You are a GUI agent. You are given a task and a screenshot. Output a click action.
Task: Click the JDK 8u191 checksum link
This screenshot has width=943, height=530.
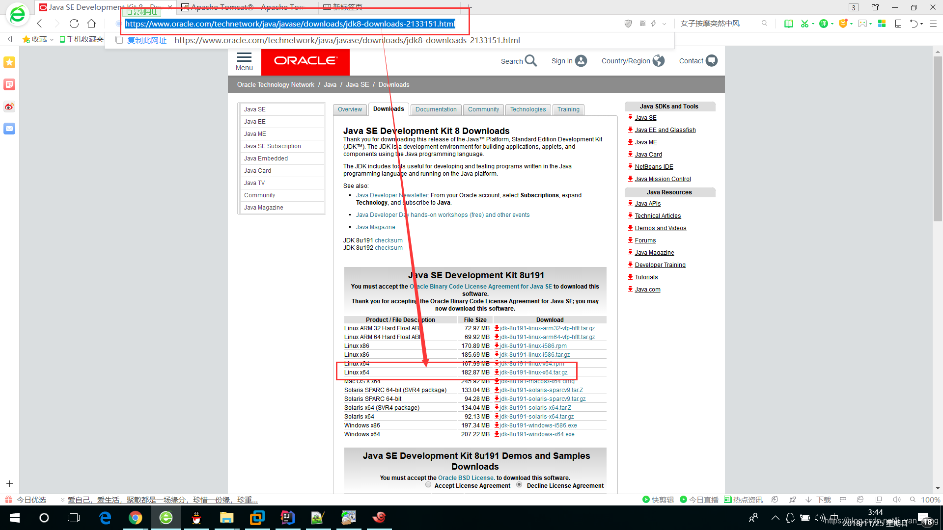coord(388,239)
